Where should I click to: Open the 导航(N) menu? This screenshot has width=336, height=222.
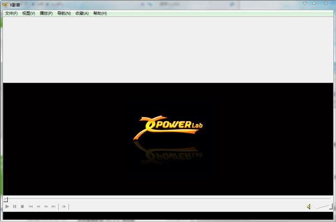pyautogui.click(x=64, y=13)
